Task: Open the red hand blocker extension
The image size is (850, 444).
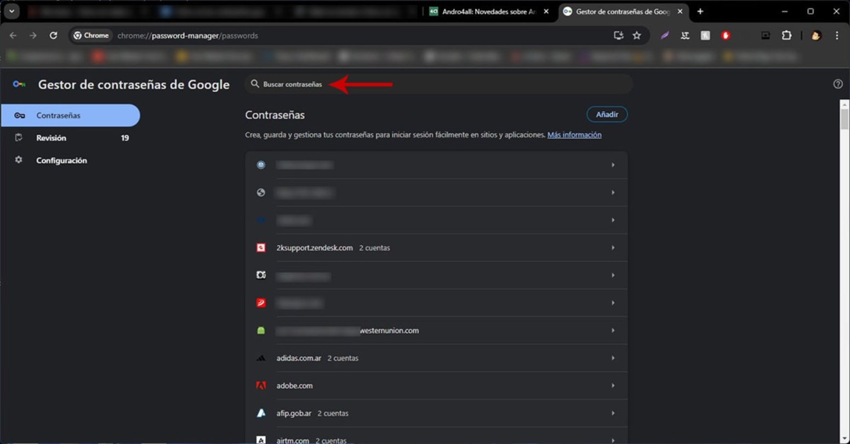Action: click(726, 36)
